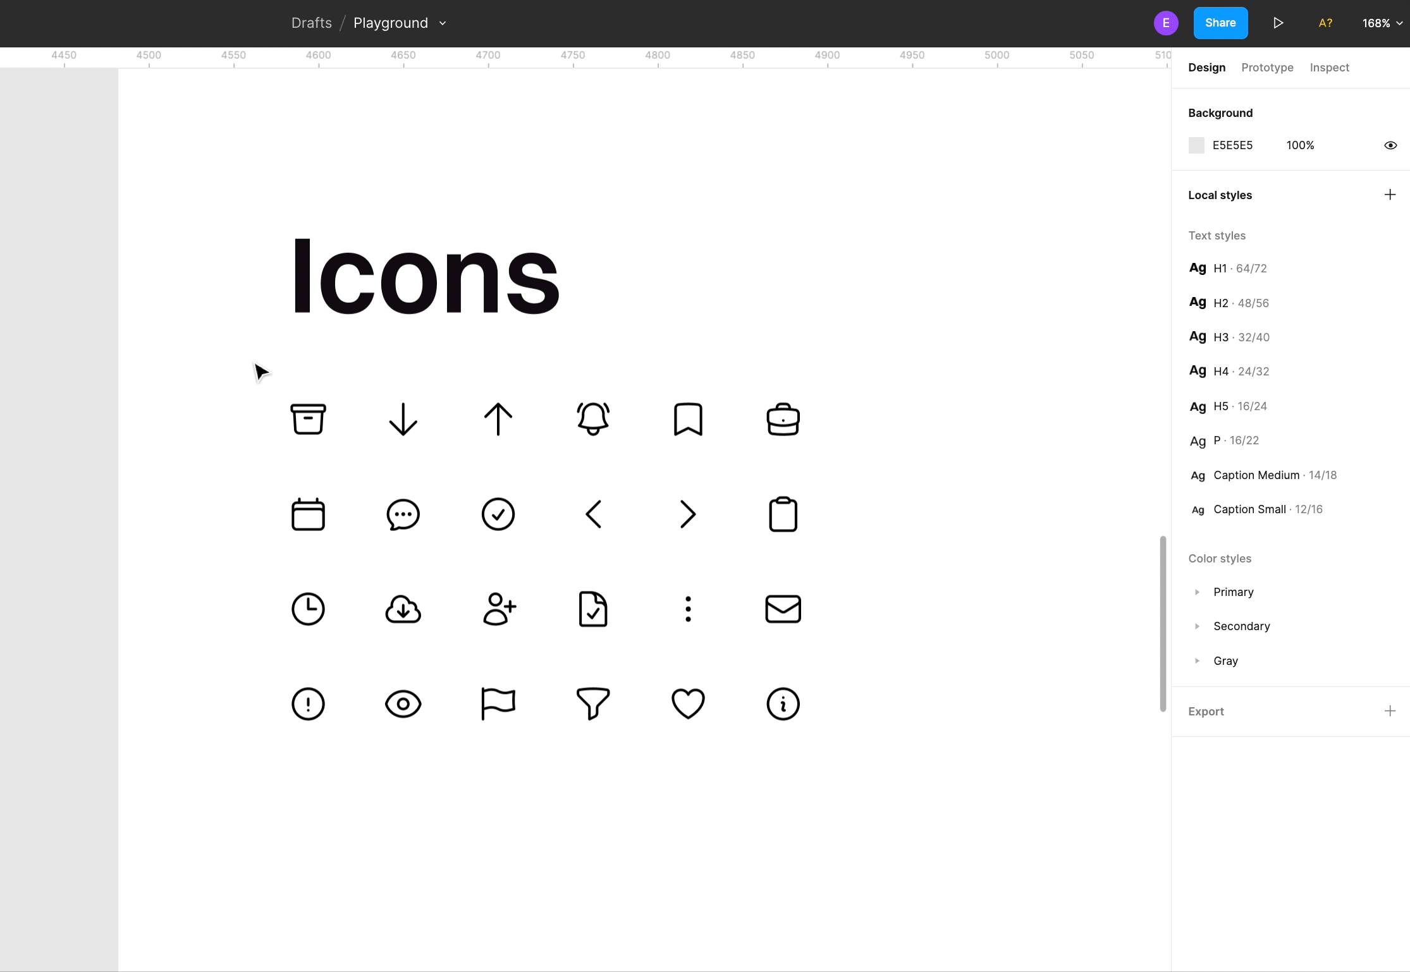Select the up arrow icon on canvas

coord(498,419)
